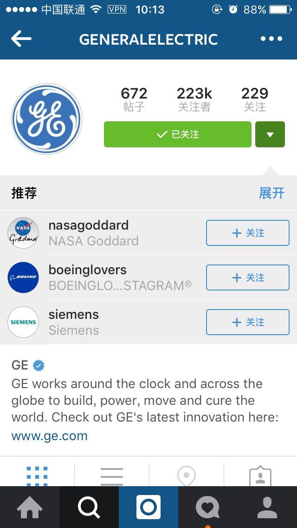This screenshot has height=528, width=297.
Task: Tap the back arrow in header
Action: click(x=21, y=39)
